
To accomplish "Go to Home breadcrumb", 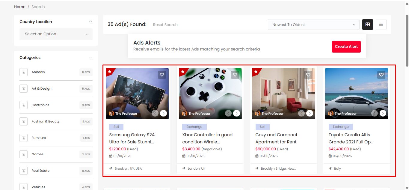I will 20,7.
